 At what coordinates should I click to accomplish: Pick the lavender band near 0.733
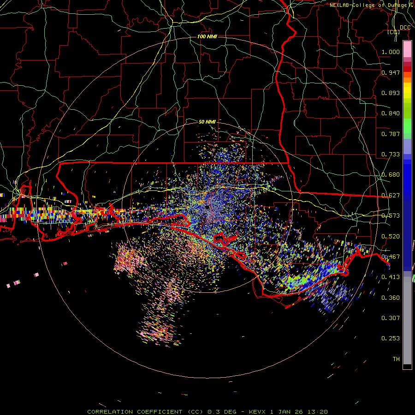pyautogui.click(x=407, y=146)
